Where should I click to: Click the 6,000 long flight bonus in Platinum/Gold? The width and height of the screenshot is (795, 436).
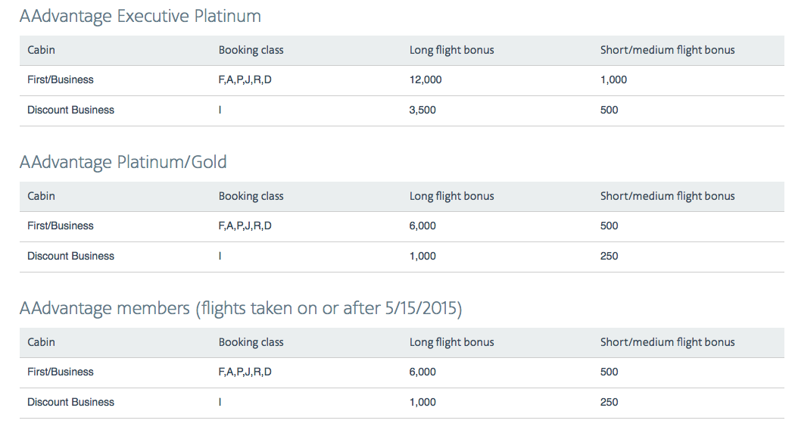click(x=422, y=226)
